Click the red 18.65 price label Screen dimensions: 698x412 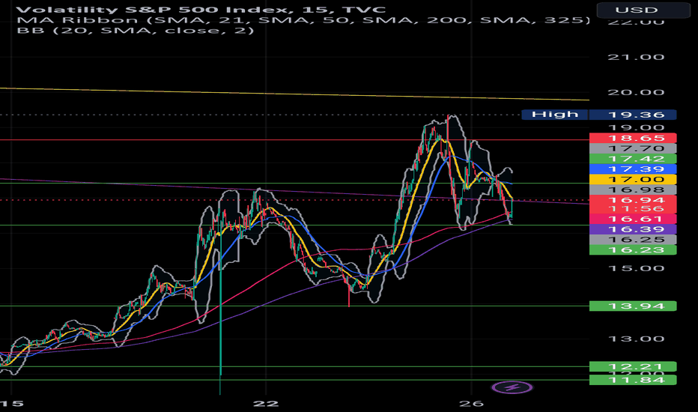[x=633, y=138]
